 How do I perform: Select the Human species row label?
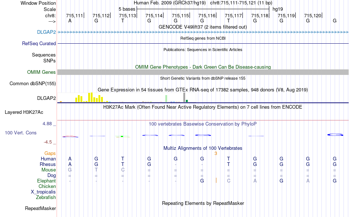48,159
